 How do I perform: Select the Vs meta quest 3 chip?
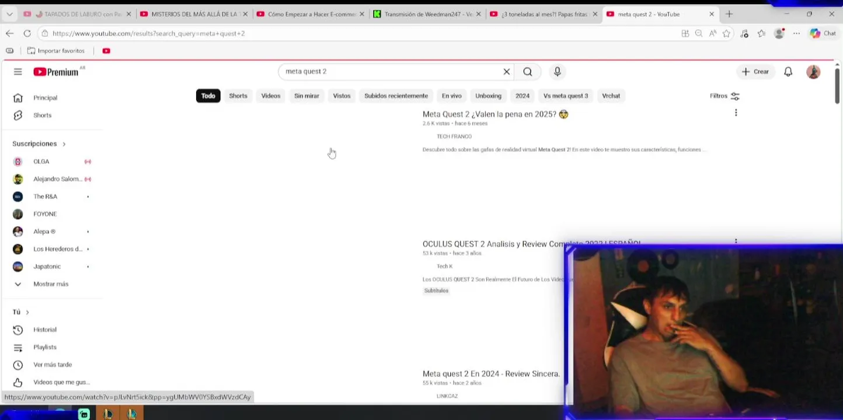566,96
